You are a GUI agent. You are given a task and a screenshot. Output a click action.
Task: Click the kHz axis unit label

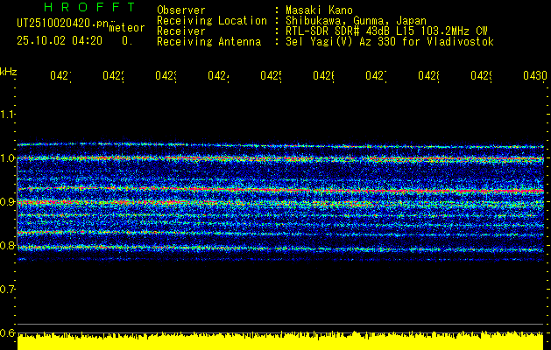[9, 72]
